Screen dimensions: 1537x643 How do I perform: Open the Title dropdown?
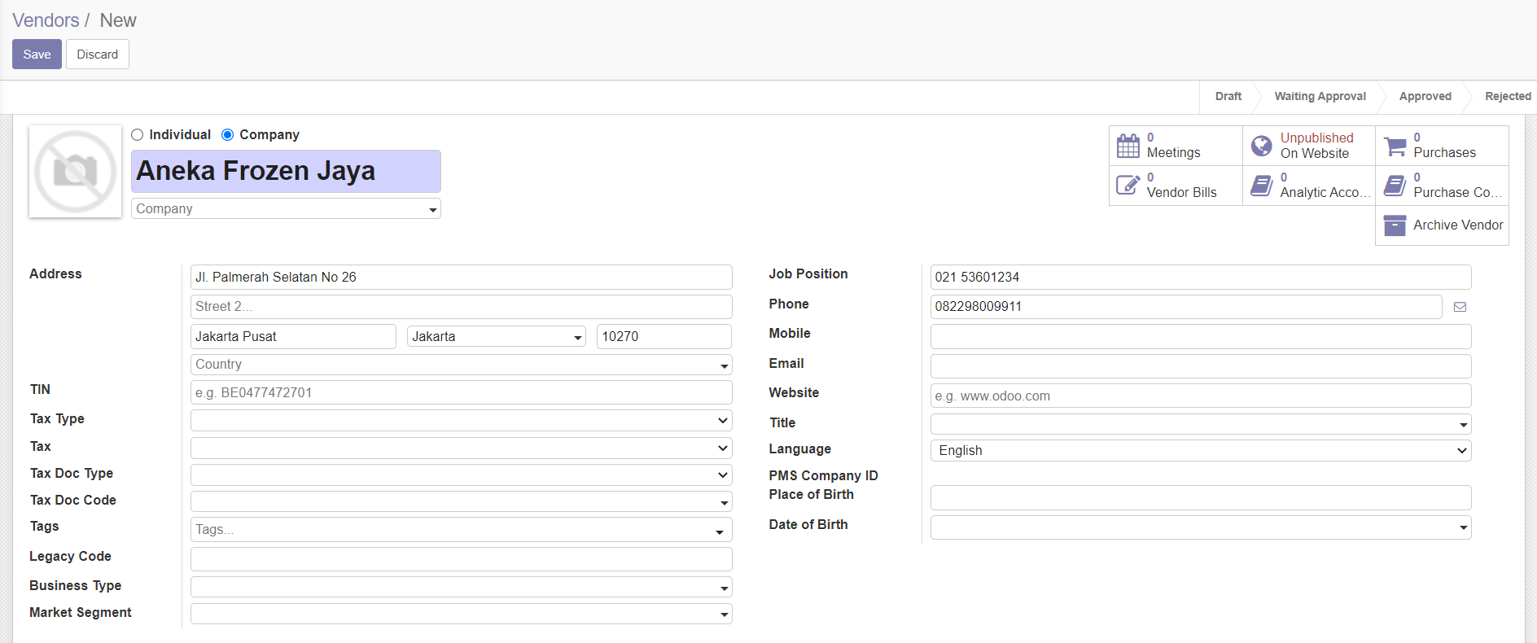point(1201,424)
